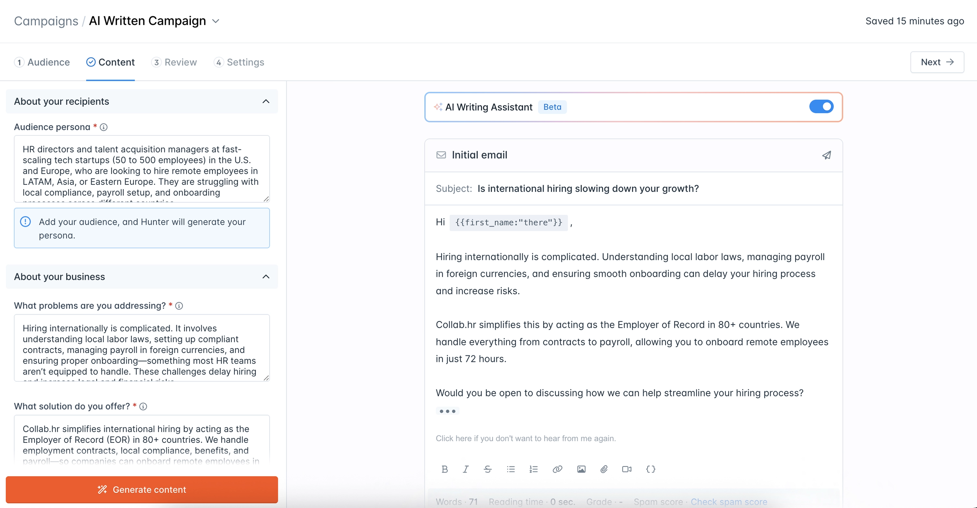The width and height of the screenshot is (977, 508).
Task: Click the Next button
Action: (x=937, y=62)
